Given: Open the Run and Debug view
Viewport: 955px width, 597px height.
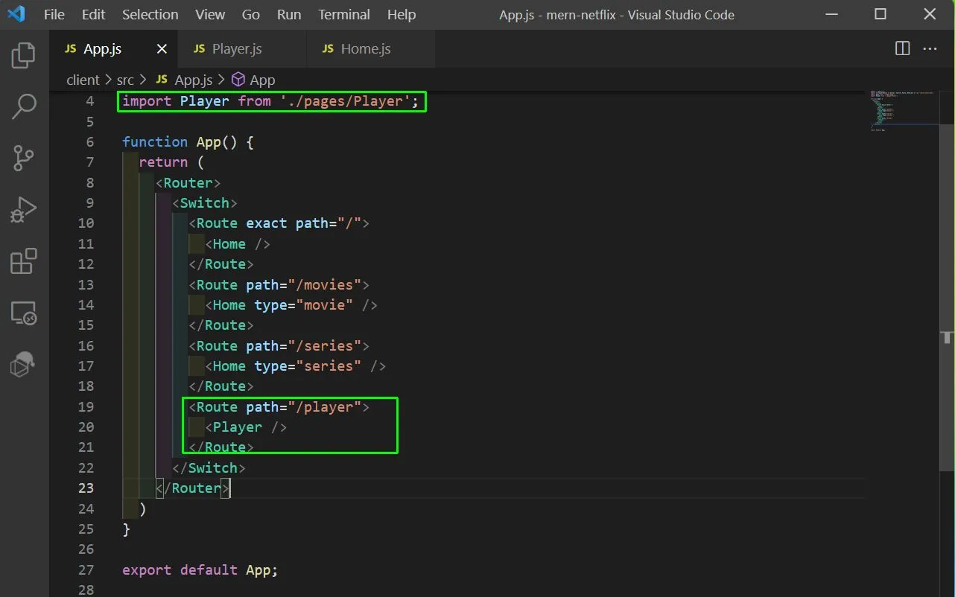Looking at the screenshot, I should (24, 209).
